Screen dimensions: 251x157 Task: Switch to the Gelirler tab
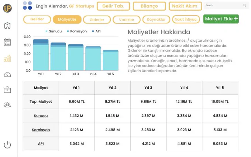[x=37, y=19]
